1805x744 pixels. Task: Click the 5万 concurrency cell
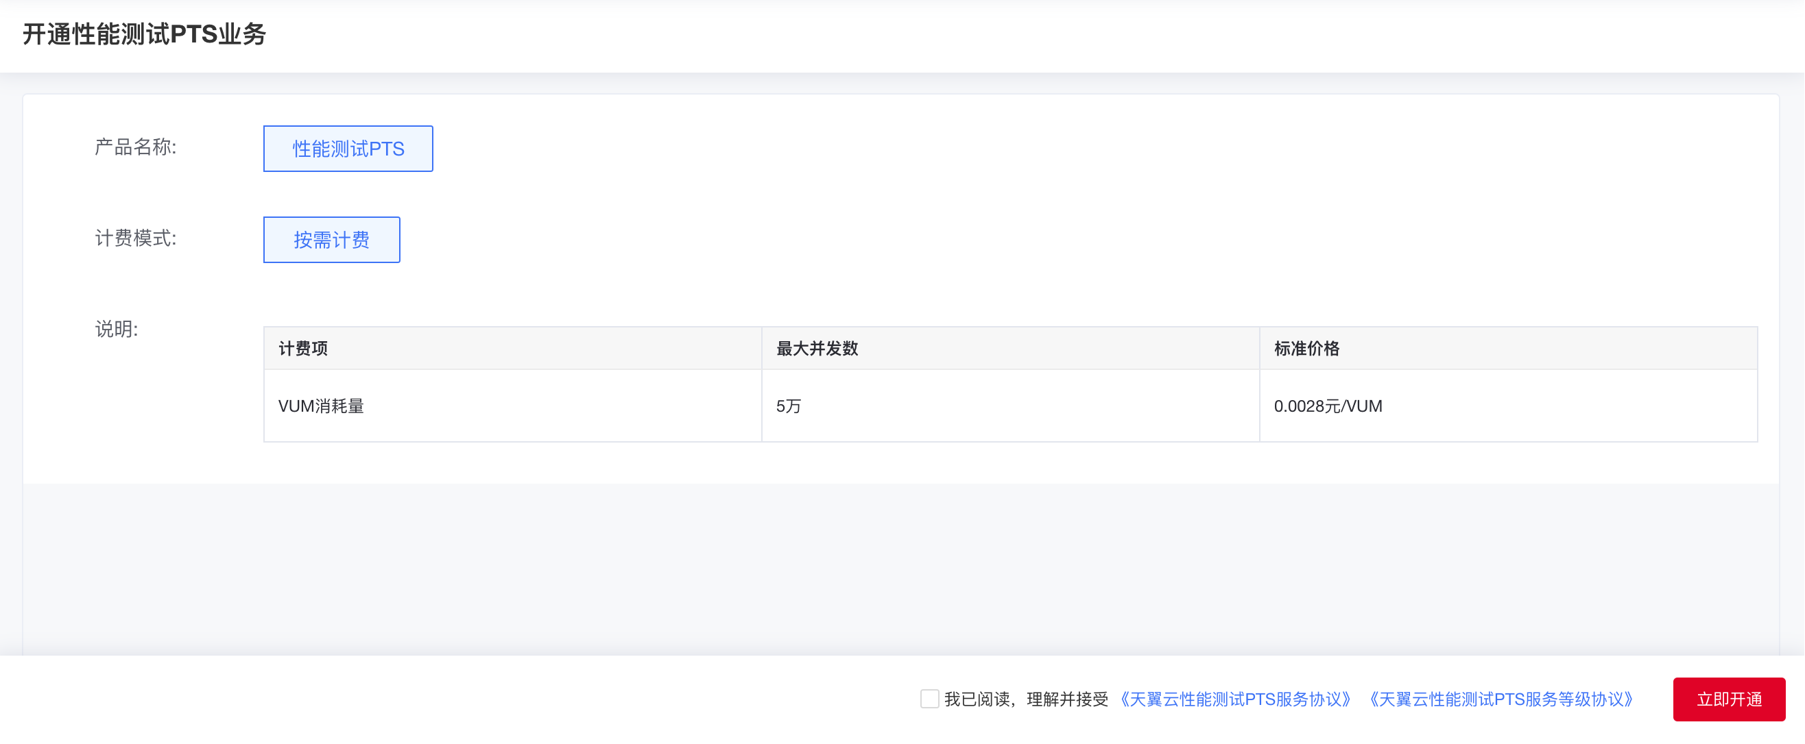(x=1010, y=406)
